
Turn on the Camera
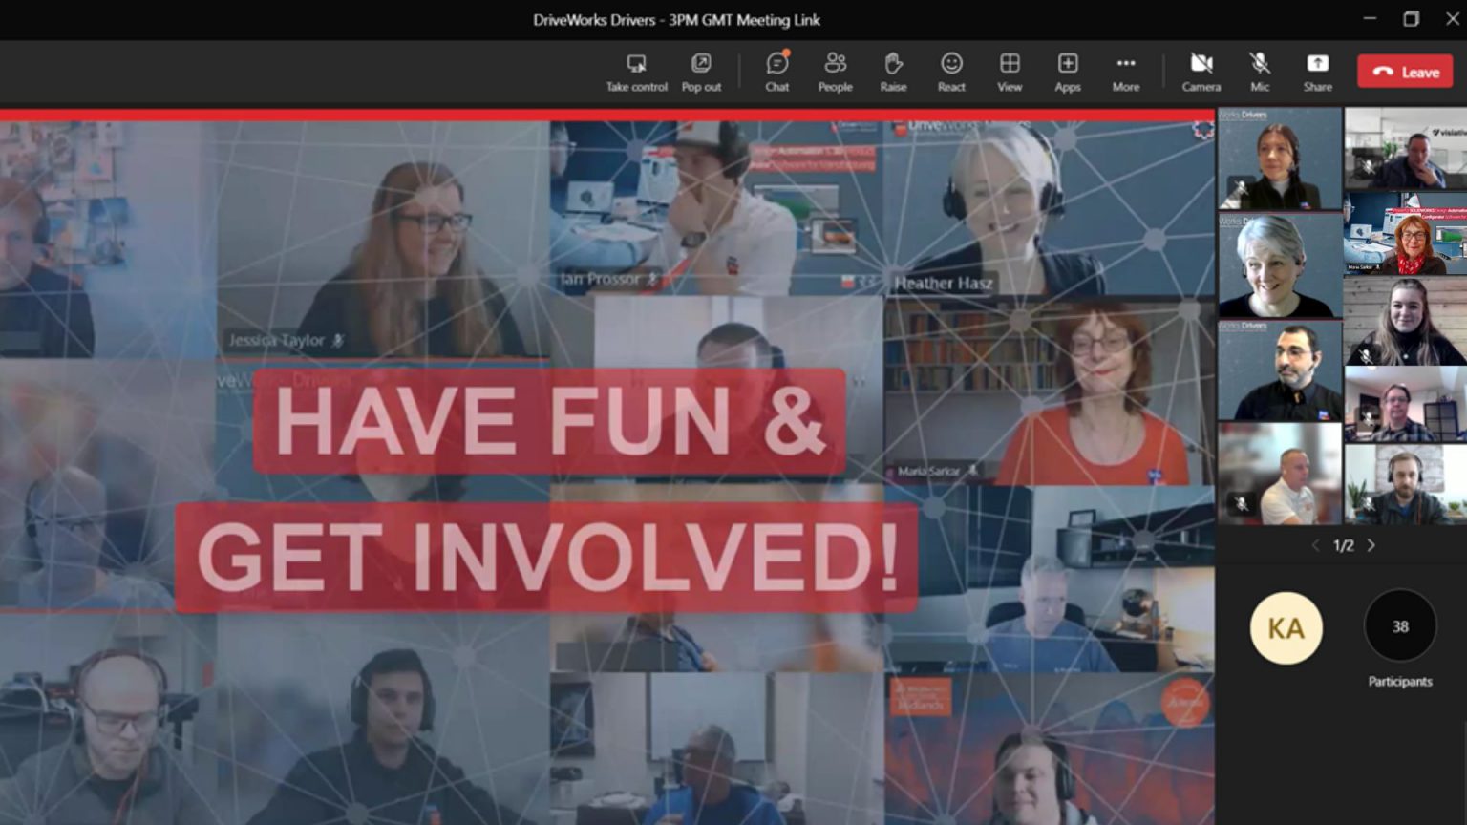[x=1201, y=73]
